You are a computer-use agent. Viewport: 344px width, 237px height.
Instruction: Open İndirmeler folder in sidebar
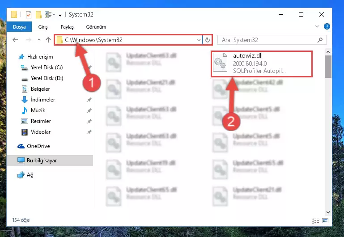[38, 100]
